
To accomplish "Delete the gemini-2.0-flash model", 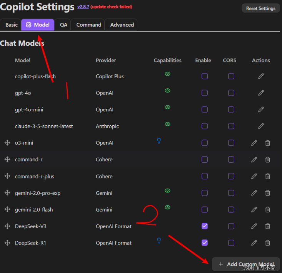I will 268,210.
